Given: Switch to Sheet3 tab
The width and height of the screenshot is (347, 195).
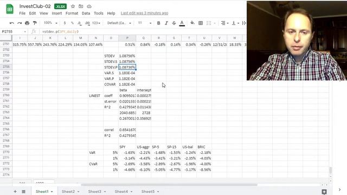Looking at the screenshot, I should coord(95,191).
